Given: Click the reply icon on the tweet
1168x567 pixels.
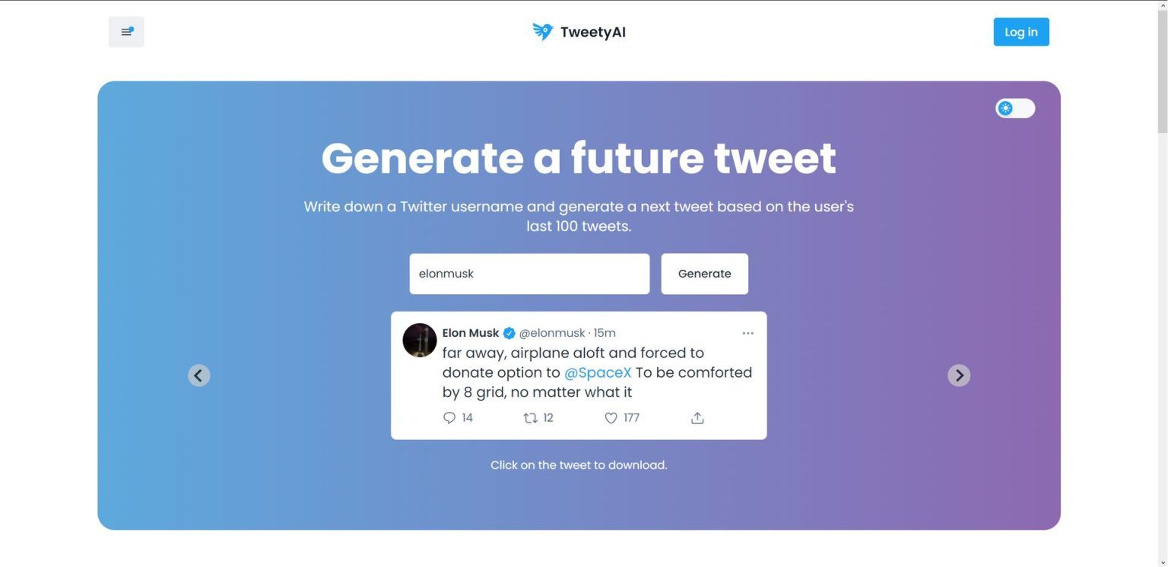Looking at the screenshot, I should (449, 417).
